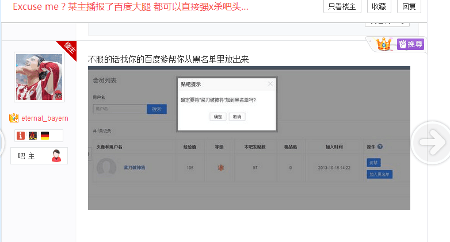Click the 加入黑名单 button

[379, 174]
